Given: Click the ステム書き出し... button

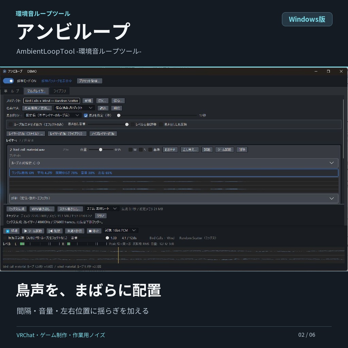Looking at the screenshot, I should point(70,209).
